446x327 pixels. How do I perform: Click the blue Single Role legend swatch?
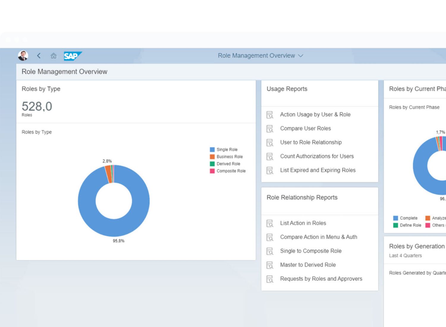click(x=212, y=150)
